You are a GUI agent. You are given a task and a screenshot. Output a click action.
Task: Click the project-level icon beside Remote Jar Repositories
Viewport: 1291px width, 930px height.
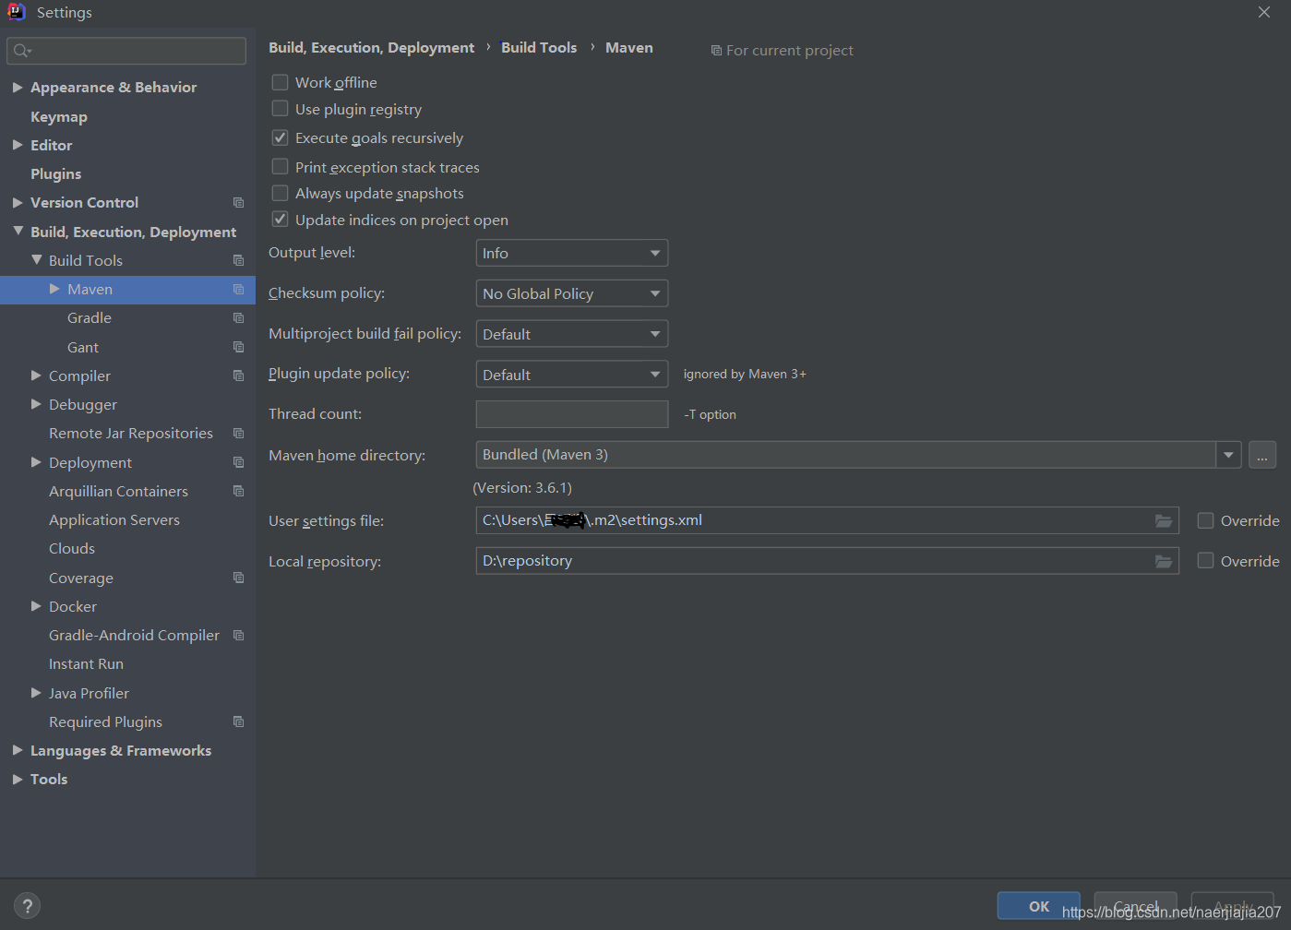tap(238, 433)
